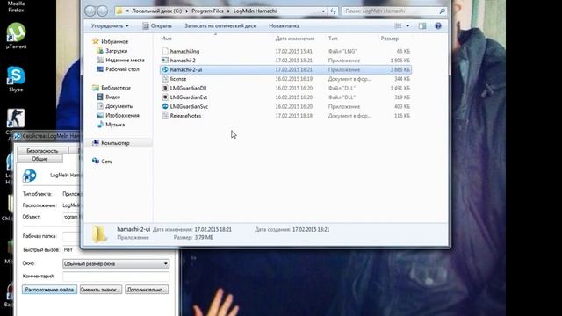Click the Explorer forward navigation button

(103, 11)
